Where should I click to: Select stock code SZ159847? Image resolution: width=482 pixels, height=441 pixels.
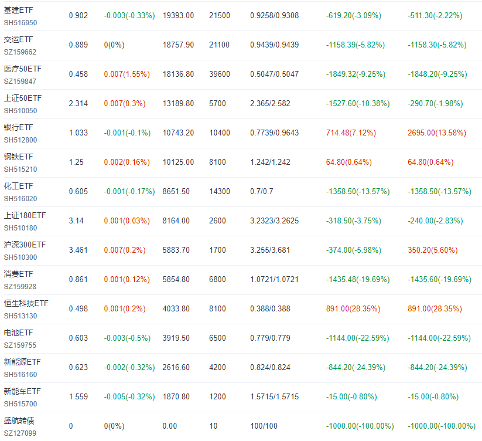point(20,82)
